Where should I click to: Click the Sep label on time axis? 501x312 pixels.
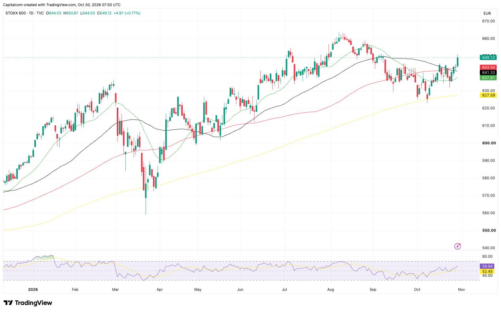[x=373, y=290]
